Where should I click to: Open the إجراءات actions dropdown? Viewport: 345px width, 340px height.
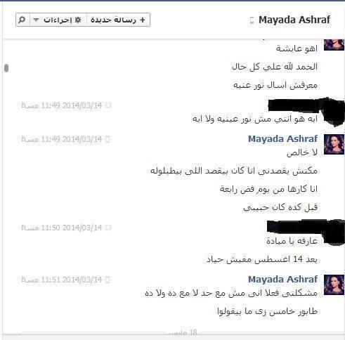[x=58, y=20]
